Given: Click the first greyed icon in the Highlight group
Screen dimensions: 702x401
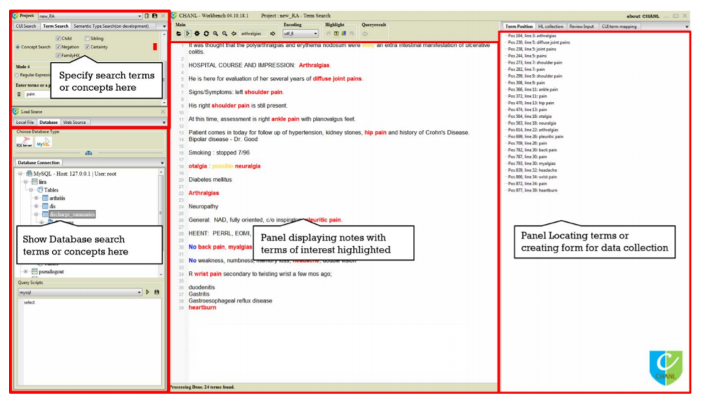Looking at the screenshot, I should [x=328, y=33].
